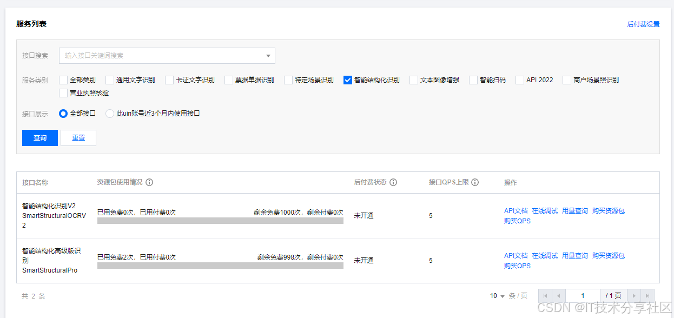The image size is (674, 318).
Task: Check the 特定场景识别 checkbox
Action: point(288,80)
